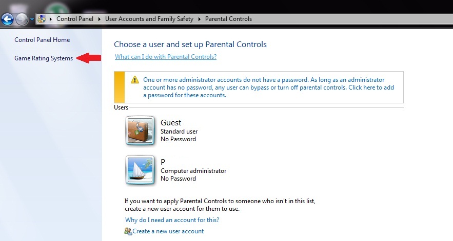The image size is (453, 241).
Task: Click the yellow warning triangle icon
Action: [134, 80]
